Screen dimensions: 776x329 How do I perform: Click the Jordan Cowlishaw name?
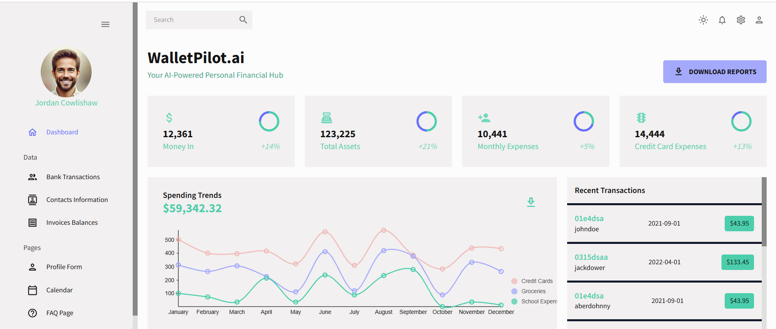point(66,103)
